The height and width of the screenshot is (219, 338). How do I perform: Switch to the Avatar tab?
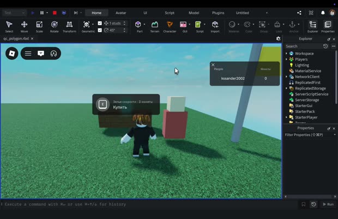pyautogui.click(x=120, y=13)
